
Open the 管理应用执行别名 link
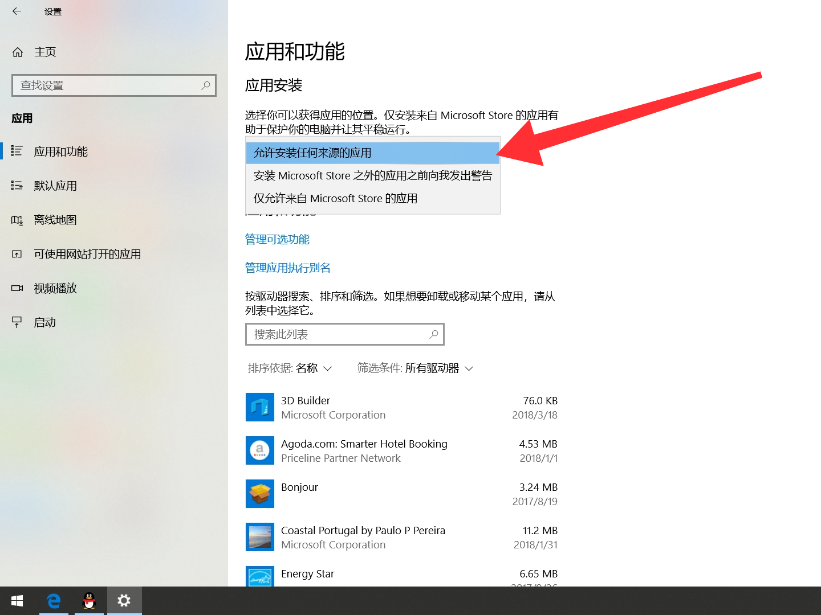coord(288,268)
